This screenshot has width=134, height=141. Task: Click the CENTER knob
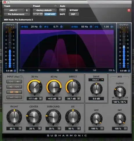pos(34,117)
